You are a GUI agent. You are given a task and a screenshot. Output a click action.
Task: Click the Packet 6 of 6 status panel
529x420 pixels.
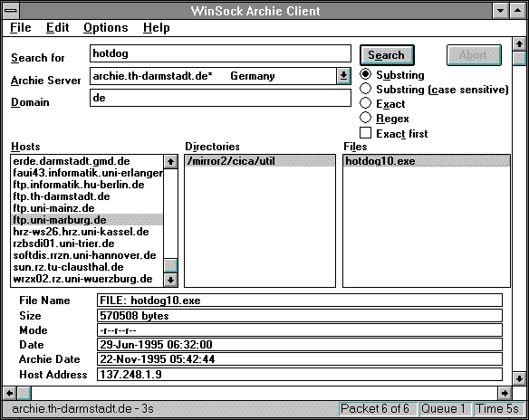pos(378,409)
